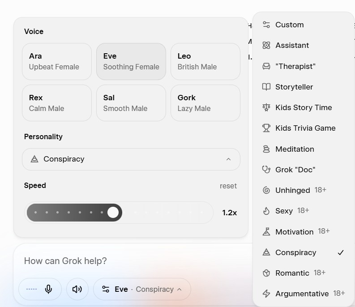Reset the voice speed

[x=228, y=186]
